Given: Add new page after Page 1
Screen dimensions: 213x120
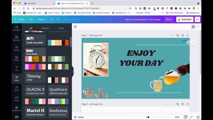Looking at the screenshot, I should pos(188,35).
